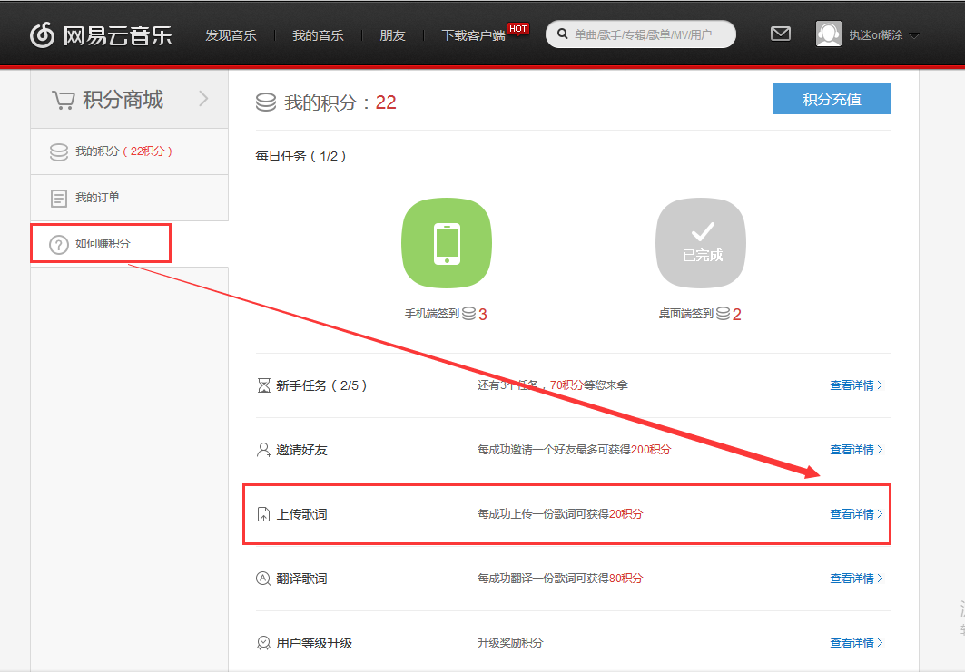Click the document icon beside 我的订单
The image size is (965, 672).
tap(59, 197)
